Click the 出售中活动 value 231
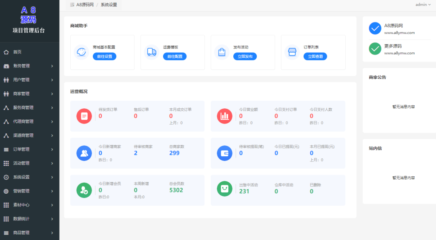The height and width of the screenshot is (240, 436). pos(244,191)
